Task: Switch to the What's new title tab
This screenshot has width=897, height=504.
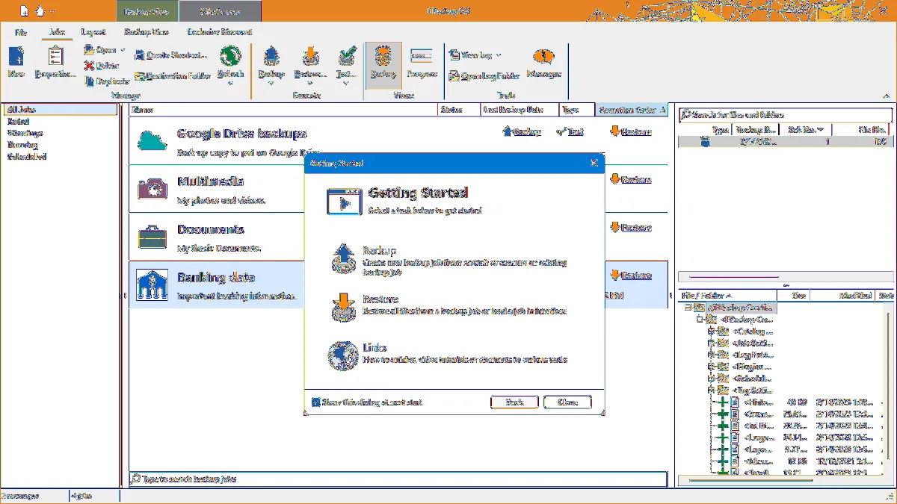Action: coord(221,11)
